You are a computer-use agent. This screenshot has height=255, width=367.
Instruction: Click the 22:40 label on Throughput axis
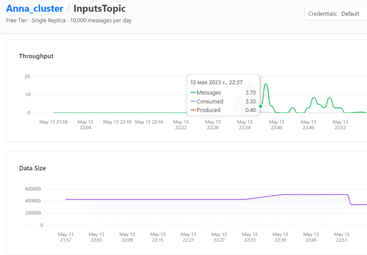276,125
